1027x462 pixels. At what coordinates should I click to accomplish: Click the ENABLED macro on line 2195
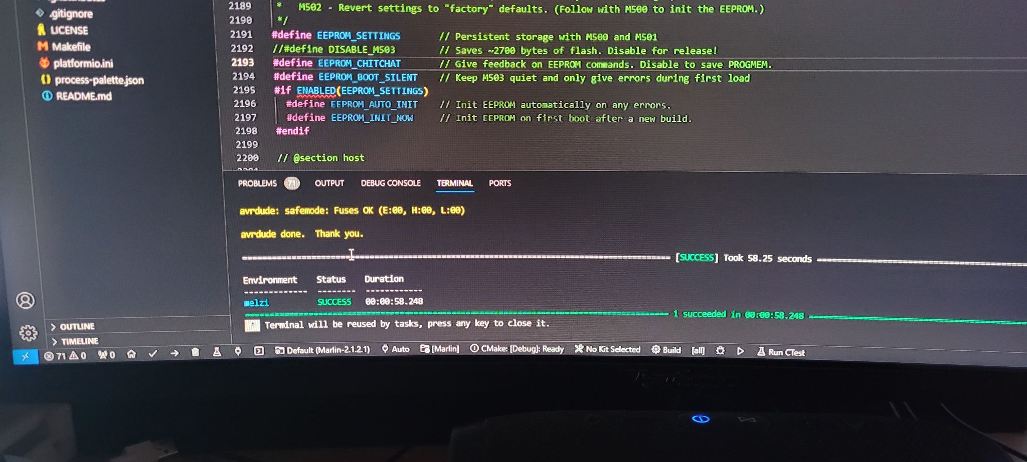click(316, 91)
